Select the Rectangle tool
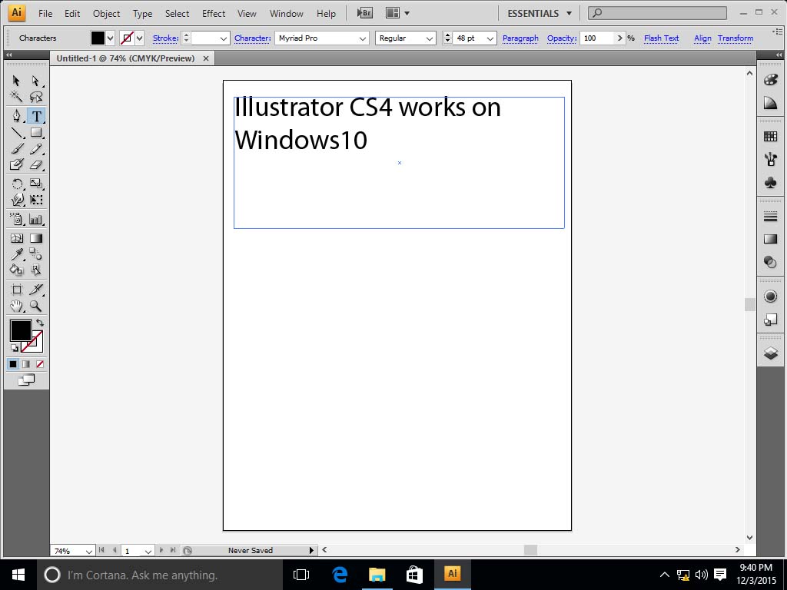 tap(36, 133)
